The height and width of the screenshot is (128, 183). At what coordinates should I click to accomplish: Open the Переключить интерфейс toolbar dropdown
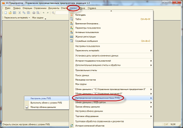[x=17, y=18]
